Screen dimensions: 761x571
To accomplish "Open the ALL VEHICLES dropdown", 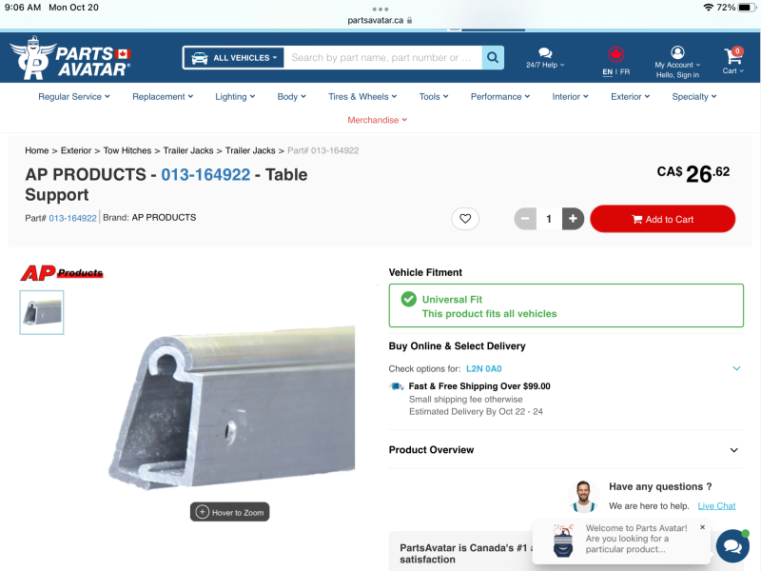I will (234, 58).
